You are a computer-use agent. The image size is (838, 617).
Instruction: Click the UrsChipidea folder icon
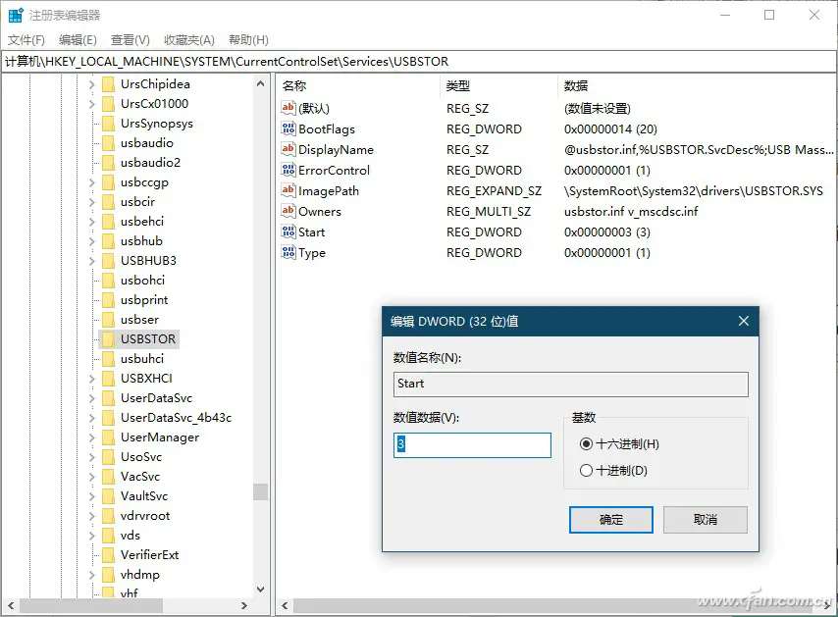(108, 84)
